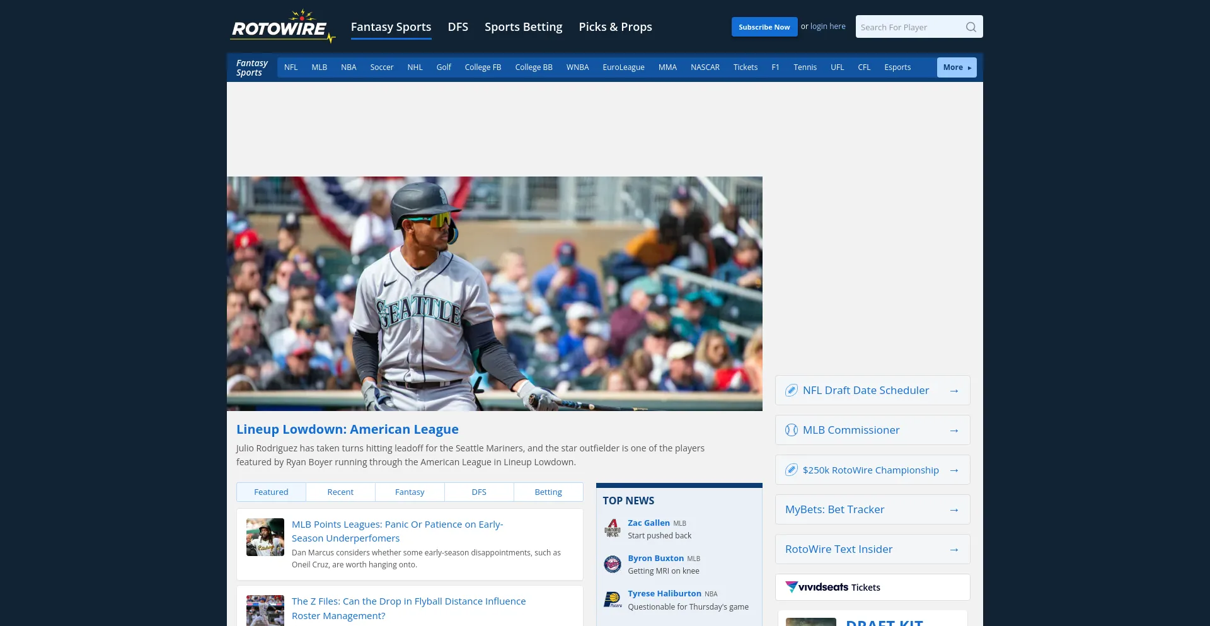Switch to the Featured articles tab
The height and width of the screenshot is (626, 1210).
tap(271, 492)
